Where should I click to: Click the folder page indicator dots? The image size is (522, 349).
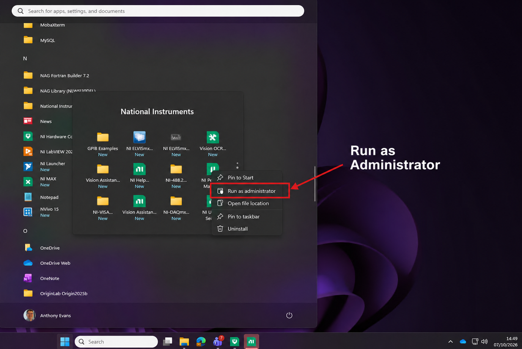click(238, 165)
